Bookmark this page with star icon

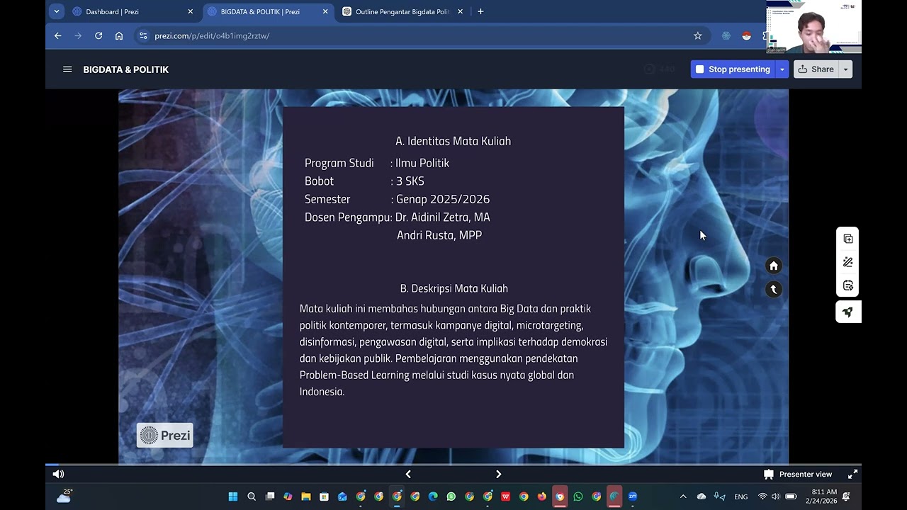(x=697, y=35)
